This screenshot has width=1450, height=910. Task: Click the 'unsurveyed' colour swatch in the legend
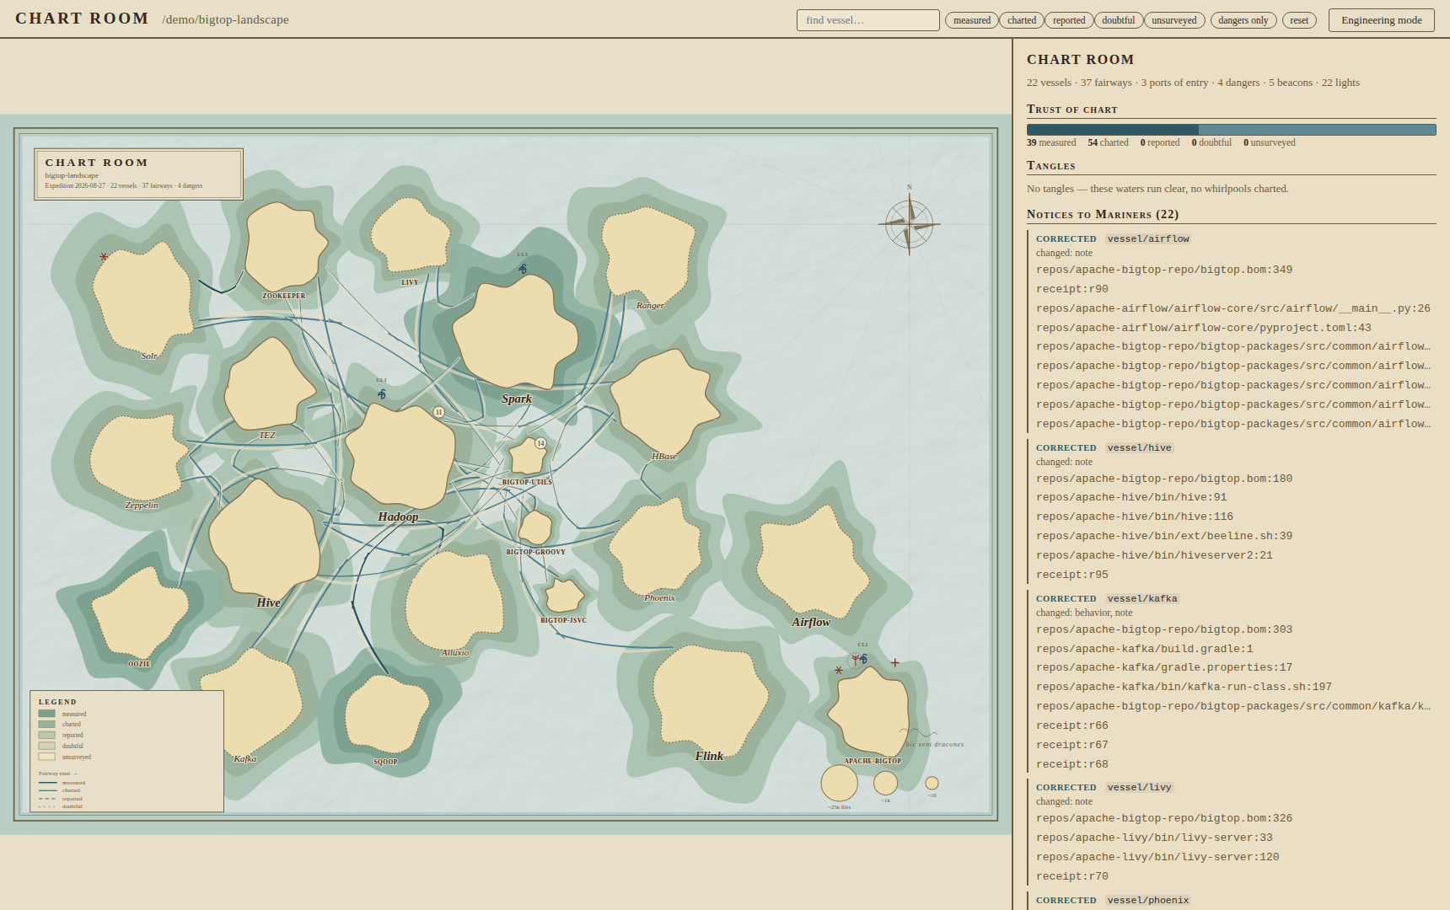click(x=46, y=757)
